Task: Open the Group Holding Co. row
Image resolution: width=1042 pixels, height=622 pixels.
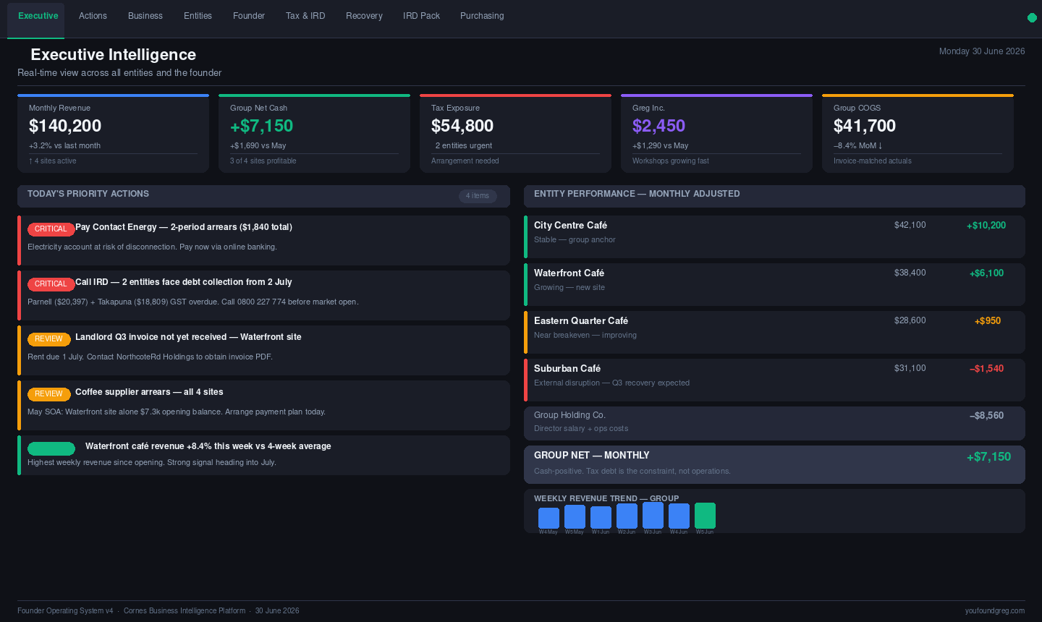Action: click(x=774, y=423)
